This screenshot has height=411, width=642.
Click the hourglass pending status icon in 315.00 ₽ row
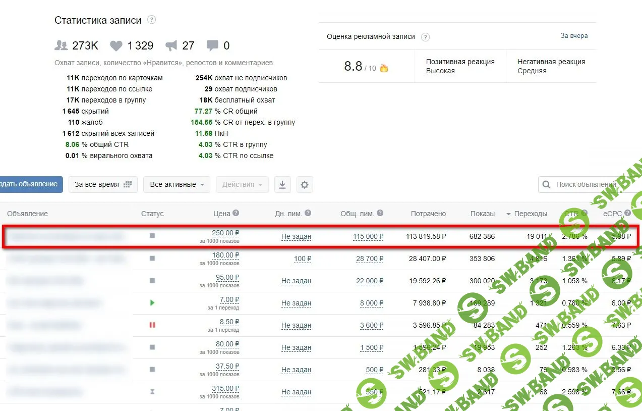click(152, 391)
